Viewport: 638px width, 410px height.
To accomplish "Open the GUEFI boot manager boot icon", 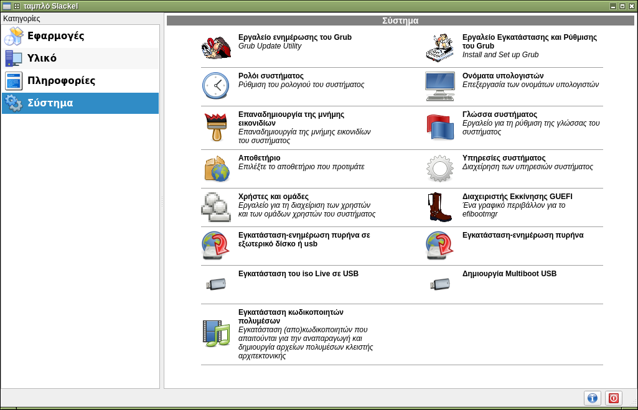I will (x=440, y=207).
